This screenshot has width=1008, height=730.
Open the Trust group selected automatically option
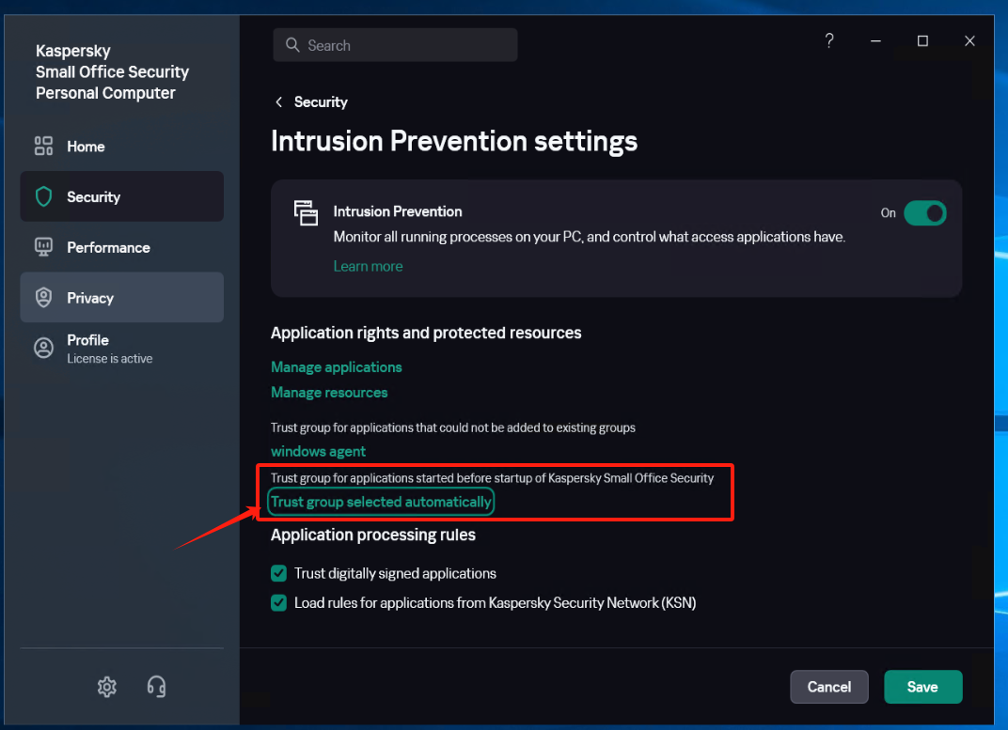pyautogui.click(x=381, y=502)
